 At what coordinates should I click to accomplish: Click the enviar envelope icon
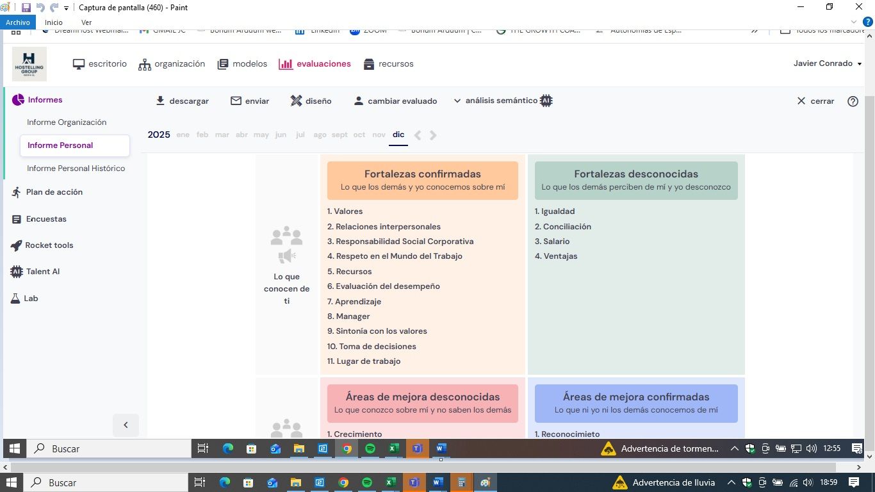point(236,101)
